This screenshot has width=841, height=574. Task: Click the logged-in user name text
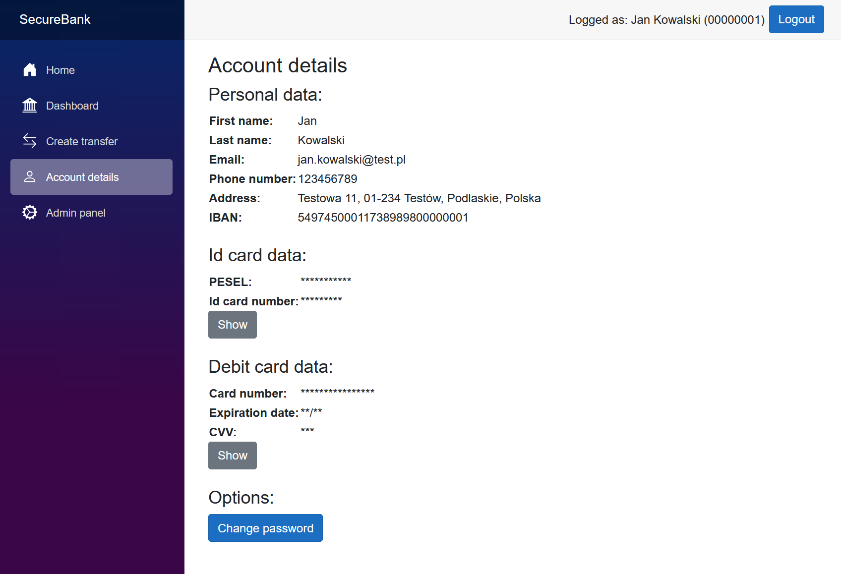pyautogui.click(x=666, y=20)
